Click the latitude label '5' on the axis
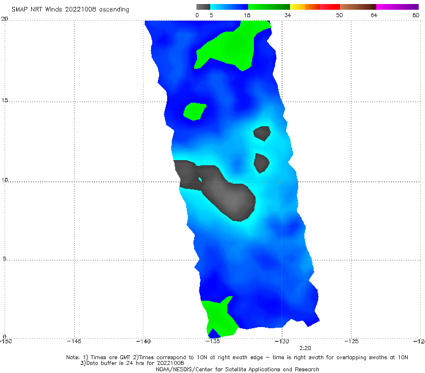The width and height of the screenshot is (425, 373). [5, 259]
